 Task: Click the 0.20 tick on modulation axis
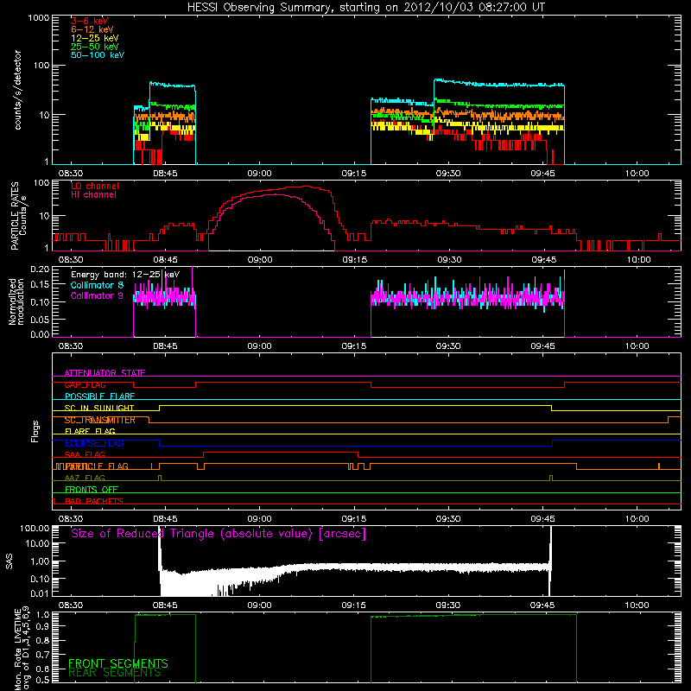click(40, 269)
